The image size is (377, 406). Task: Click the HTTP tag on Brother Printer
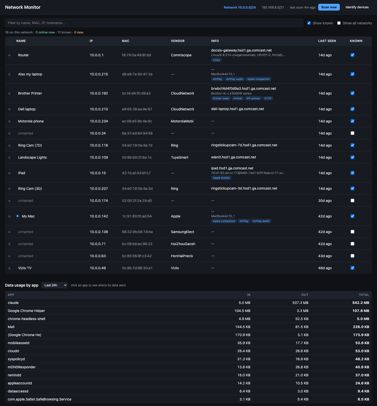[268, 98]
